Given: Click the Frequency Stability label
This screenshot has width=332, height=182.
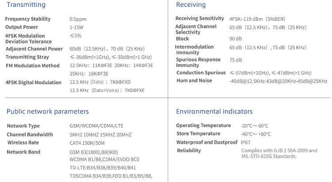Looking at the screenshot, I should 28,19.
